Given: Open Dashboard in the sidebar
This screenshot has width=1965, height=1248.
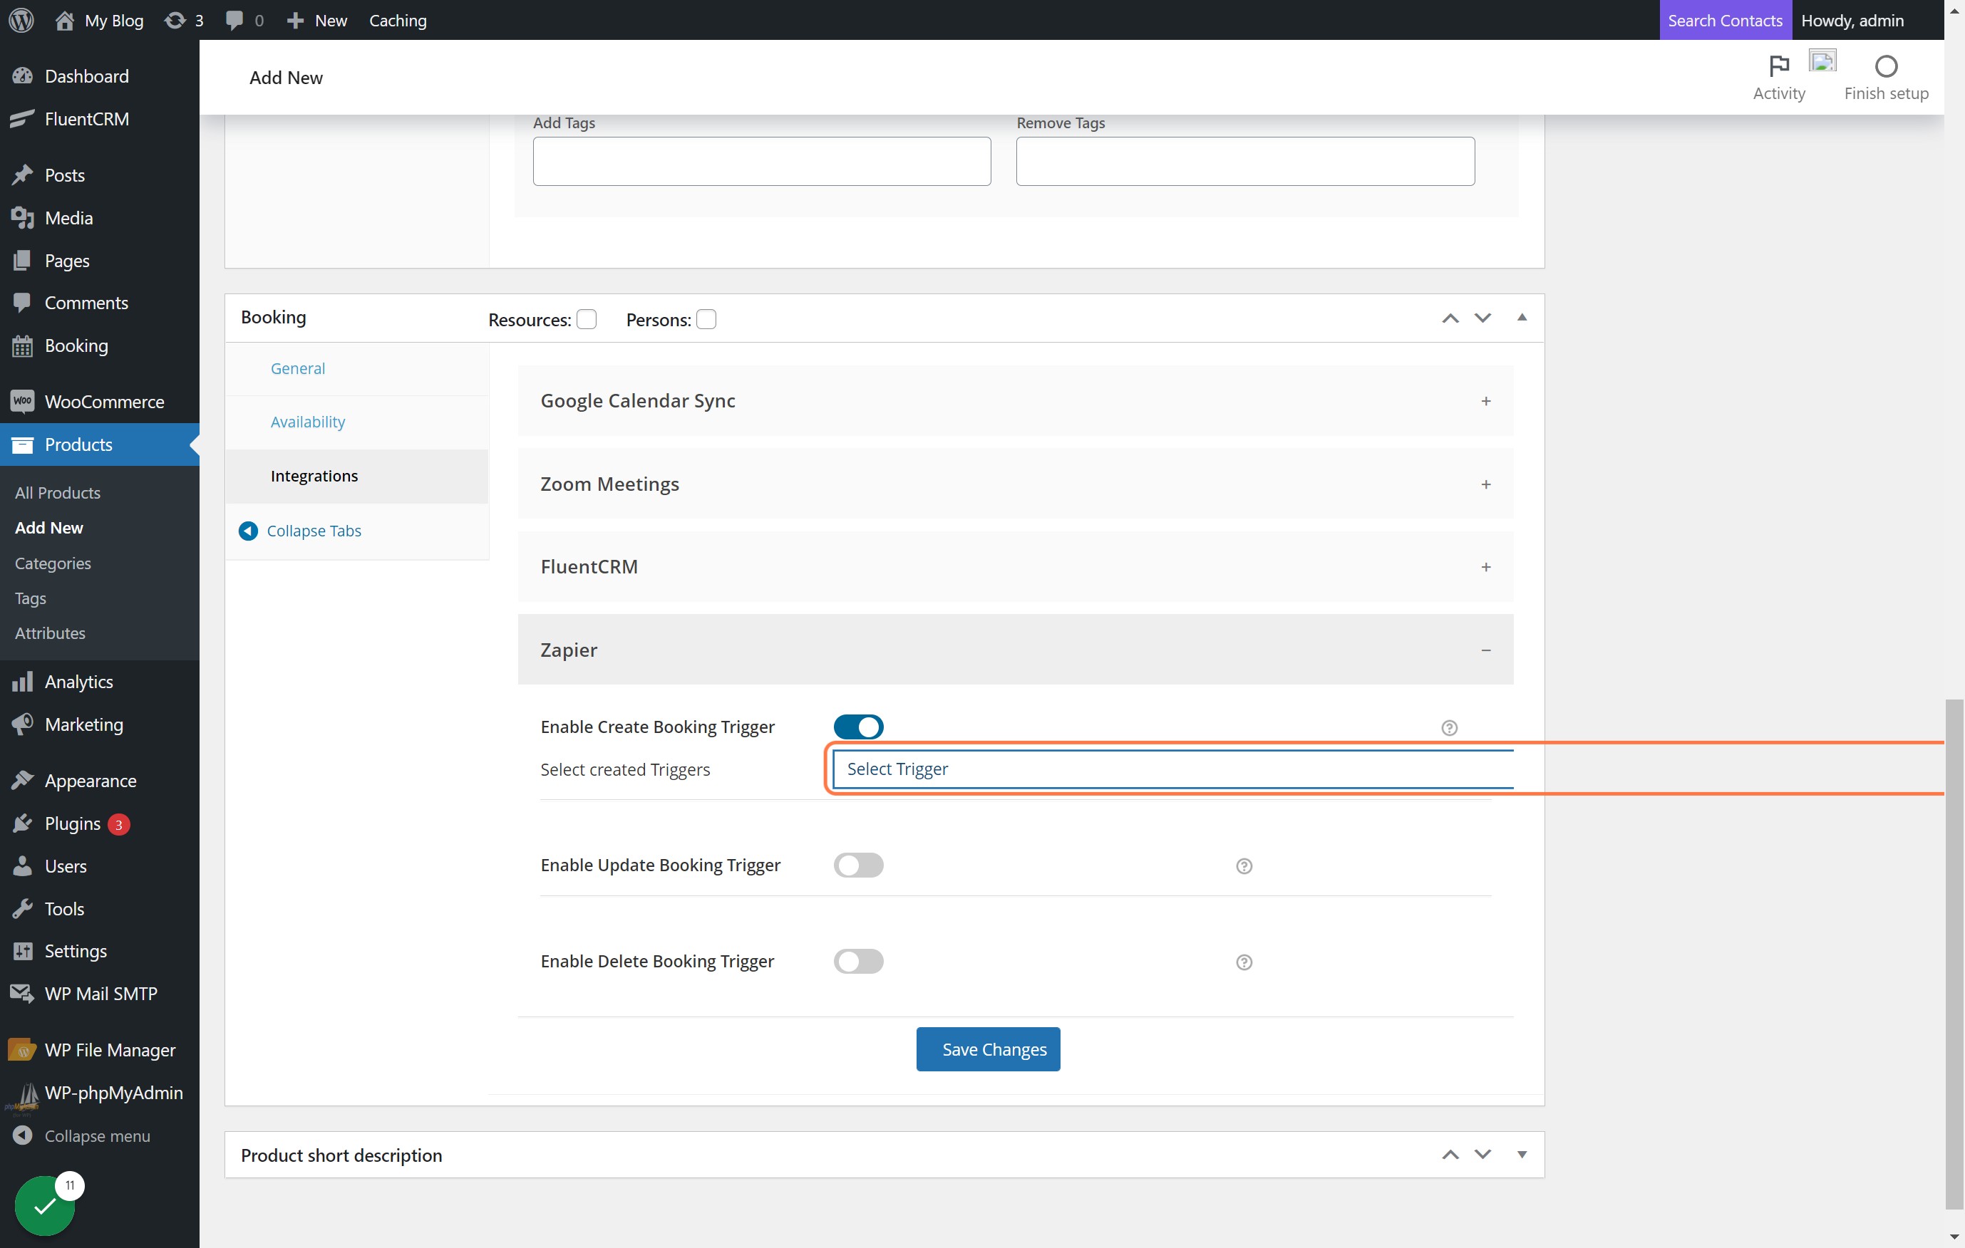Looking at the screenshot, I should point(100,76).
